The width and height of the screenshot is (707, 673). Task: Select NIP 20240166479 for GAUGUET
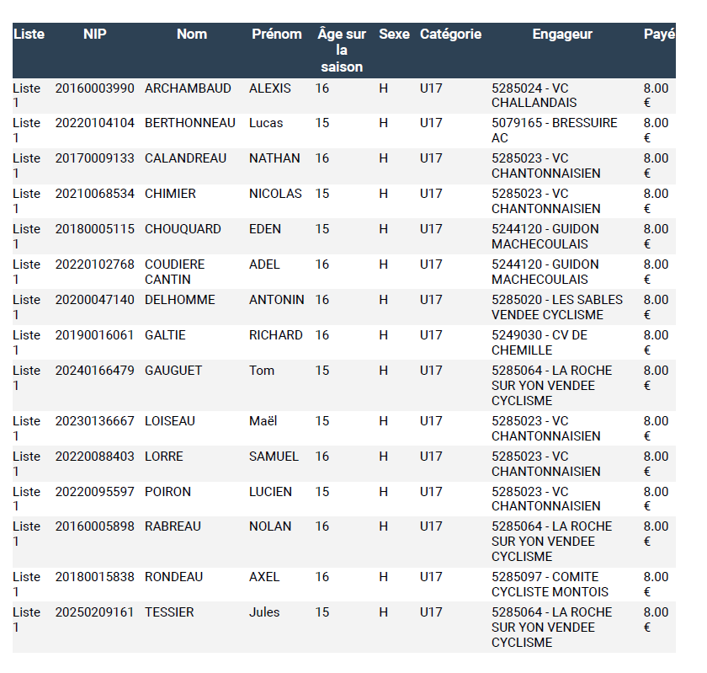95,371
